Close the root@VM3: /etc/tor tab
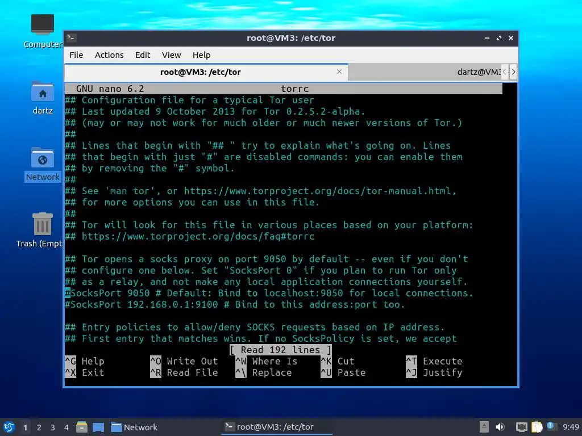Viewport: 582px width, 436px height. (339, 72)
